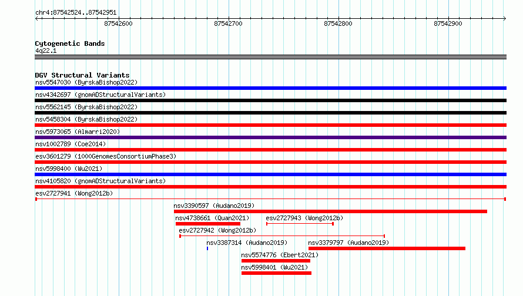Viewport: 523px width, 296px height.
Task: Click the nsv5562145 (ByrskaBishop2022) label
Action: [x=86, y=107]
